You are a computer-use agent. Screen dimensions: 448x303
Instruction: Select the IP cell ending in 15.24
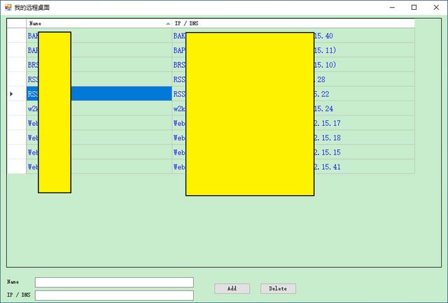[x=293, y=108]
